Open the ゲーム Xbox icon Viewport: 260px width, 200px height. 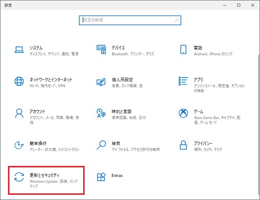(183, 113)
